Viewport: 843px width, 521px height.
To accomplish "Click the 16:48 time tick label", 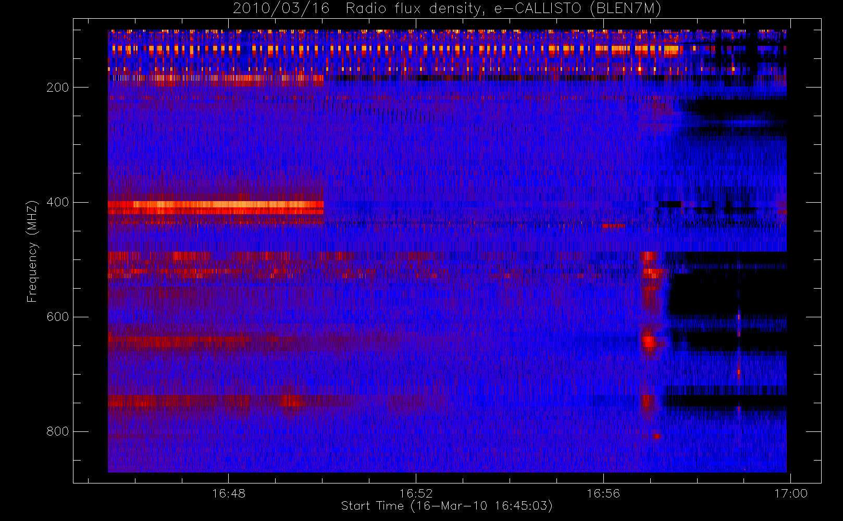I will tap(229, 493).
